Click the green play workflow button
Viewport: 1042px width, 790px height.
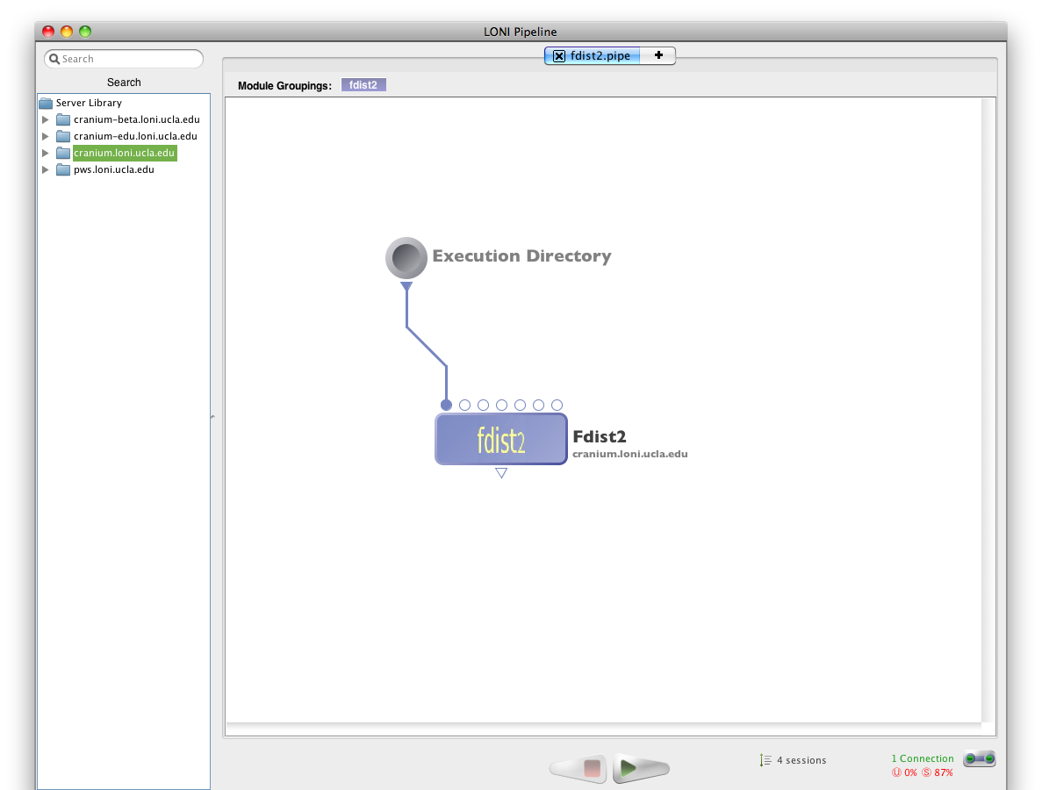(629, 769)
